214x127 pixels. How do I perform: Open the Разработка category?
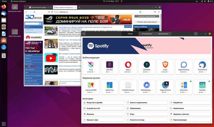[x=190, y=103]
